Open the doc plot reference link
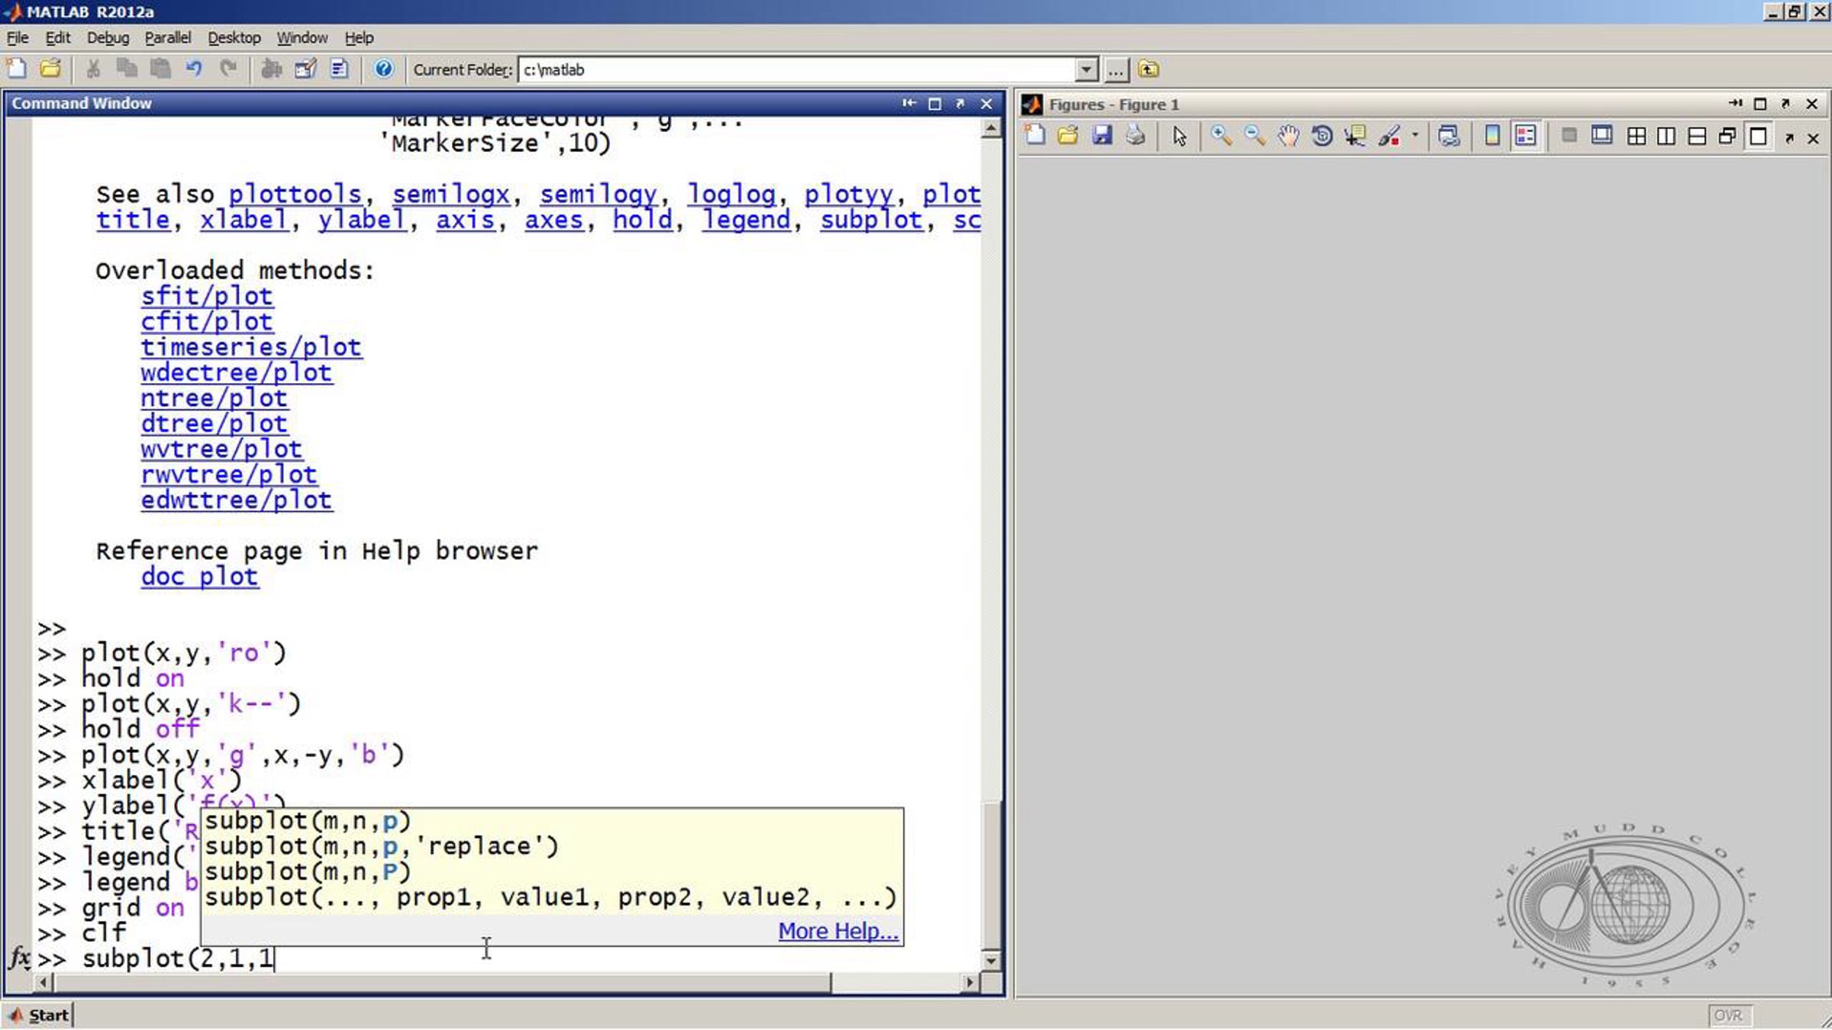Screen dimensions: 1832x1030 coord(200,576)
